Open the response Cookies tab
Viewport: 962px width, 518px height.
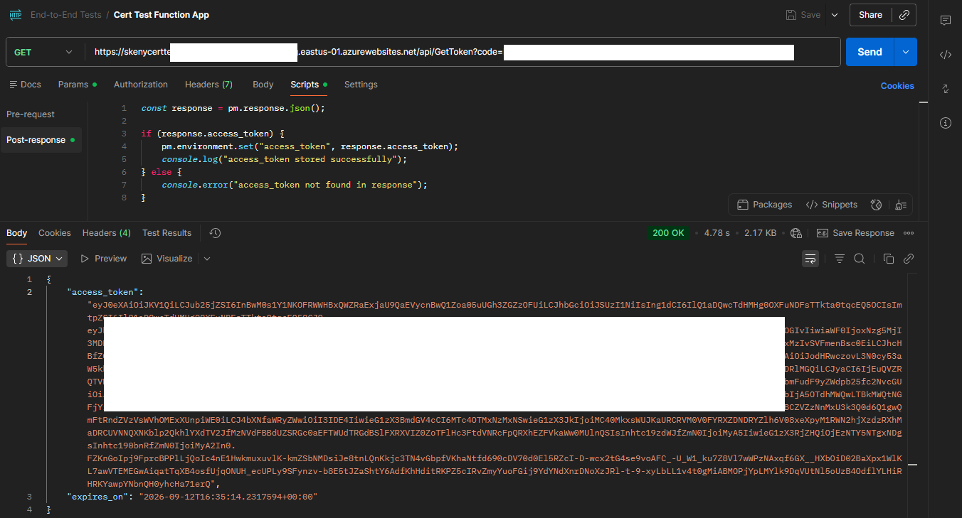coord(55,233)
